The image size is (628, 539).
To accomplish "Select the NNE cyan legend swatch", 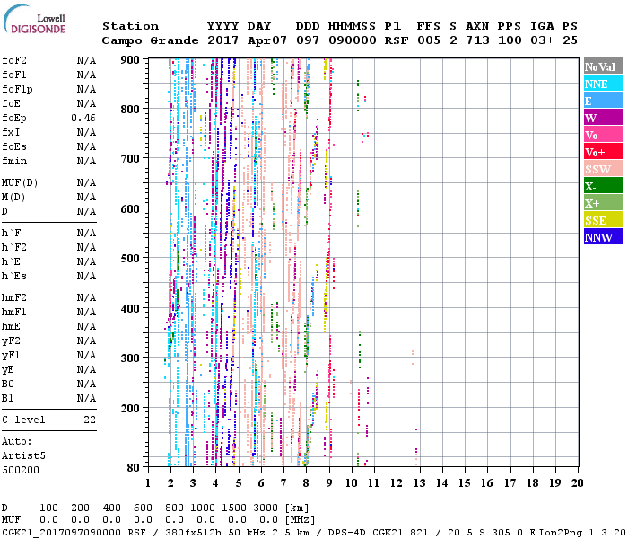I will (x=603, y=84).
